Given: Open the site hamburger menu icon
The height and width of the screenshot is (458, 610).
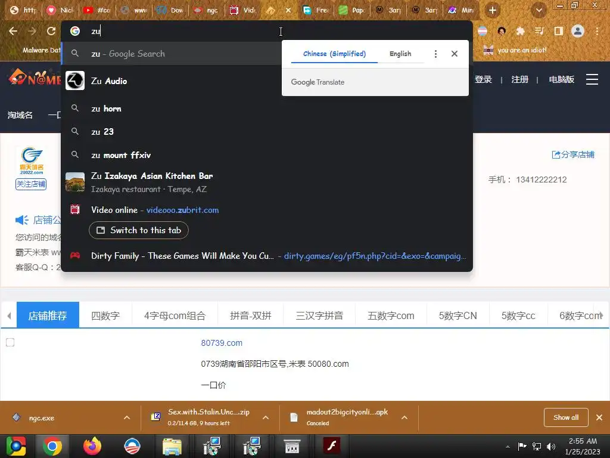Looking at the screenshot, I should click(x=592, y=79).
